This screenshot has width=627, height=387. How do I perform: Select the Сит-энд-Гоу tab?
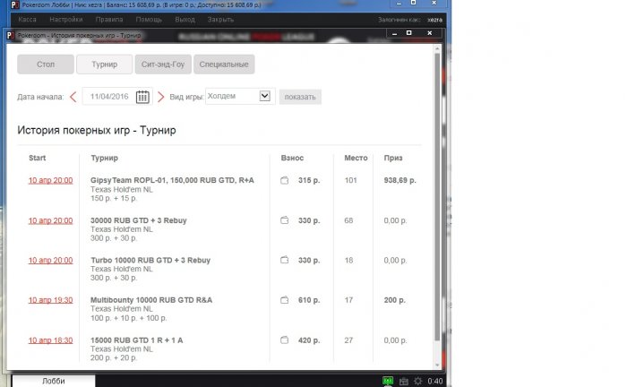coord(162,64)
